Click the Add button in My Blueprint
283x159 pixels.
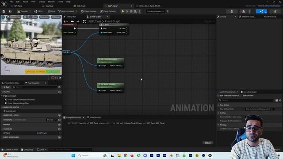pyautogui.click(x=6, y=87)
